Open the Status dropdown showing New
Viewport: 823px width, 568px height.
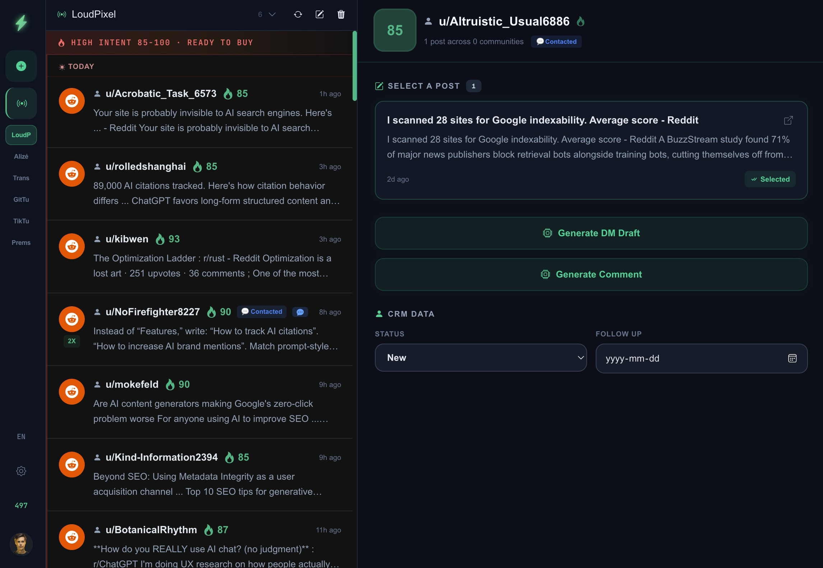point(480,358)
